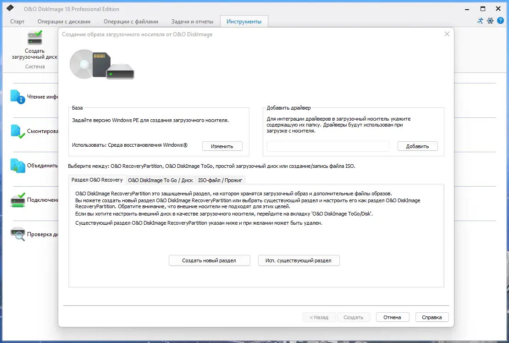
Task: Open the Операции с файлами tab
Action: coord(131,22)
